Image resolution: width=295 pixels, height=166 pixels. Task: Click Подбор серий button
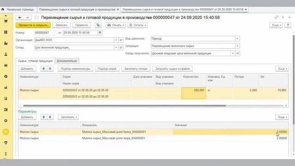[x=107, y=69]
